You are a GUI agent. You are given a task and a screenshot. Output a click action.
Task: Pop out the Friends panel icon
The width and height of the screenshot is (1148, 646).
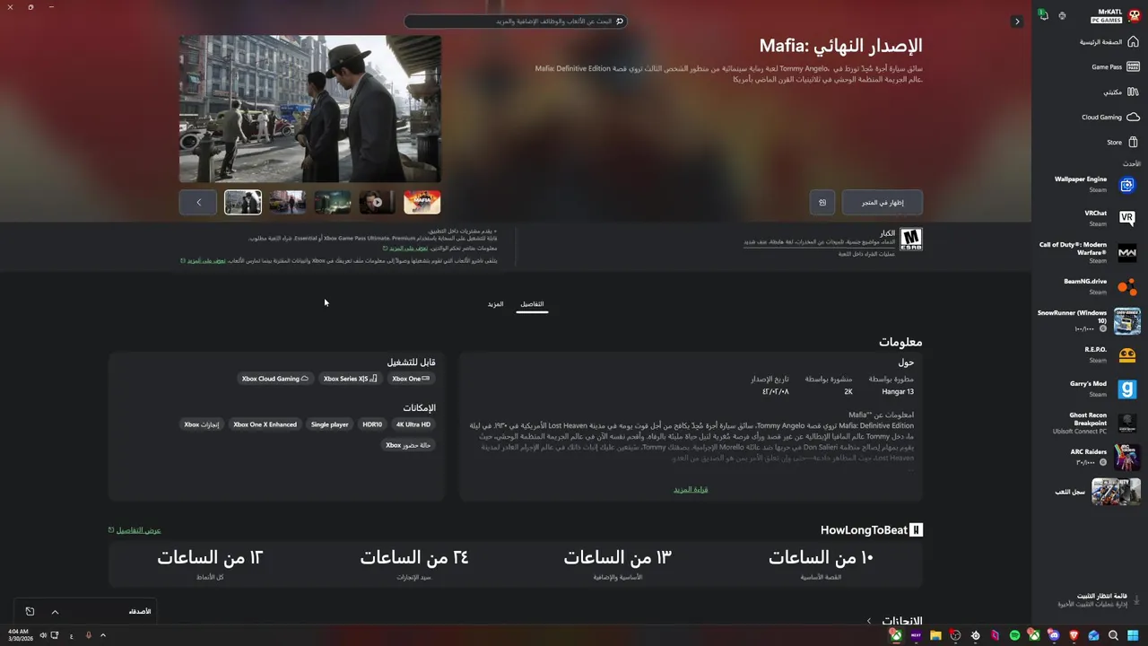(x=30, y=612)
